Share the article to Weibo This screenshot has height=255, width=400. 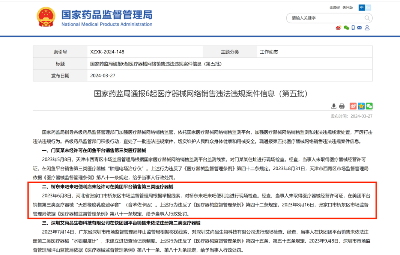353,106
